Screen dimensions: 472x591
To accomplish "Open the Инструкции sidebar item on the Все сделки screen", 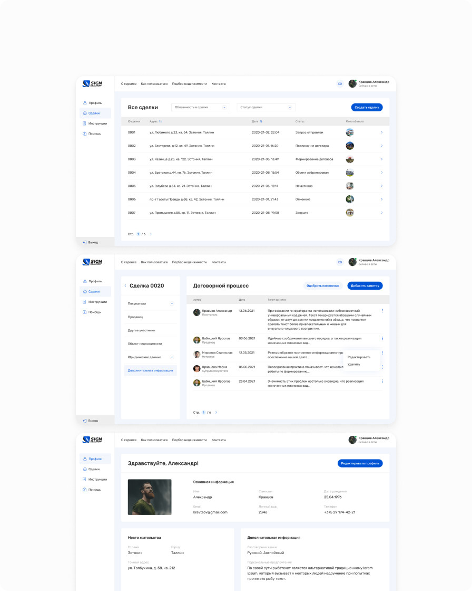I will [x=95, y=123].
